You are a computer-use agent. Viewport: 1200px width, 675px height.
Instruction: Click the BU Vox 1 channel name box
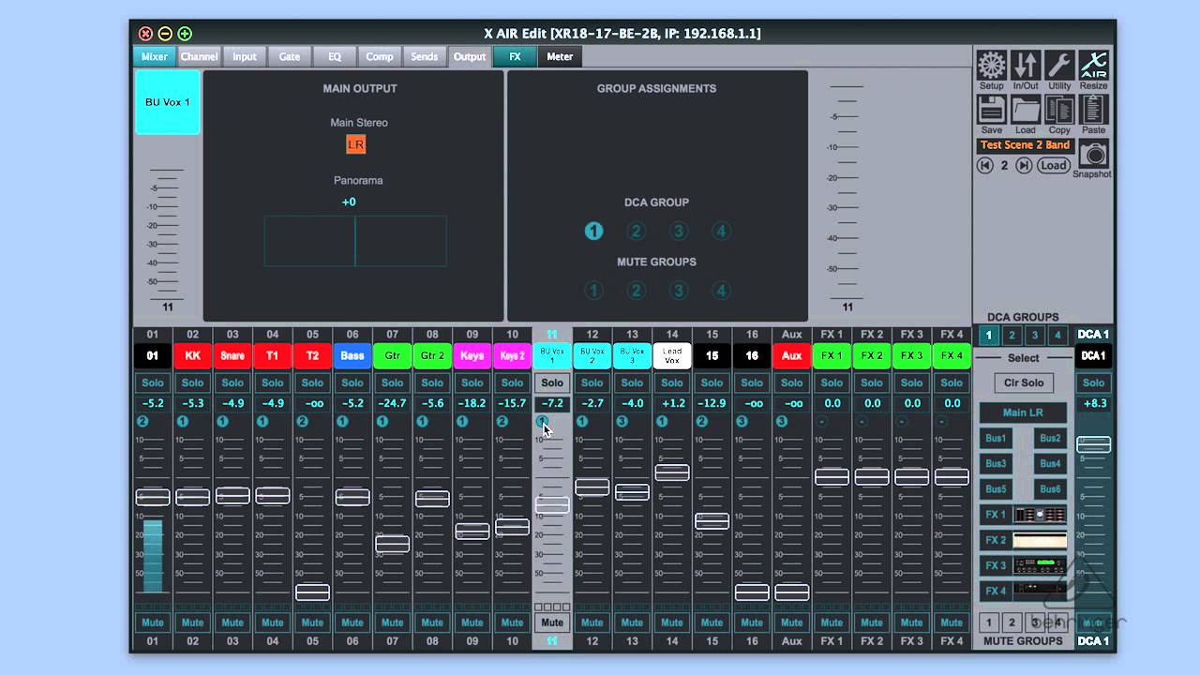168,102
